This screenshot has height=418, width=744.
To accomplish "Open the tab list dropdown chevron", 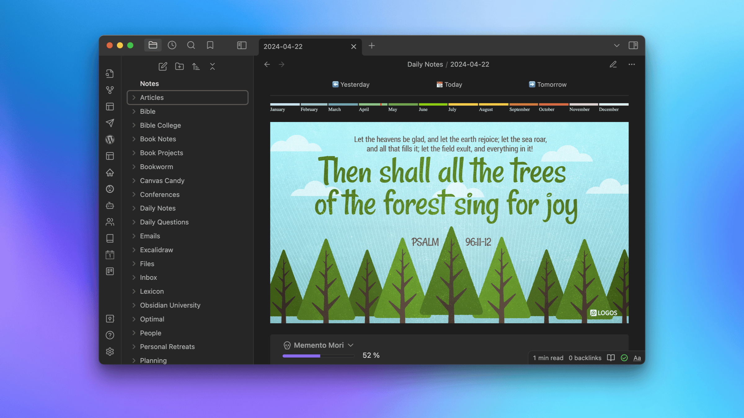I will click(617, 46).
